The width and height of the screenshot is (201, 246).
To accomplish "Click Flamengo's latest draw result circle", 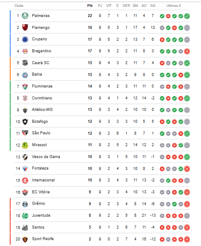I will 187,28.
